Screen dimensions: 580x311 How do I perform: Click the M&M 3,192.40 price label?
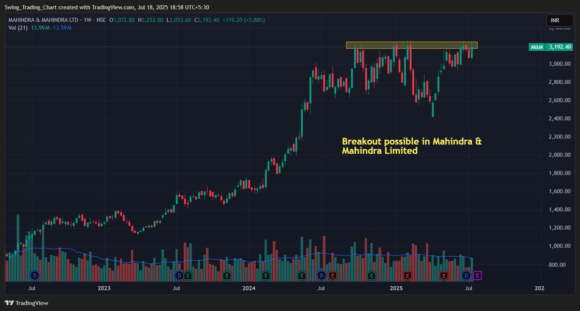551,47
